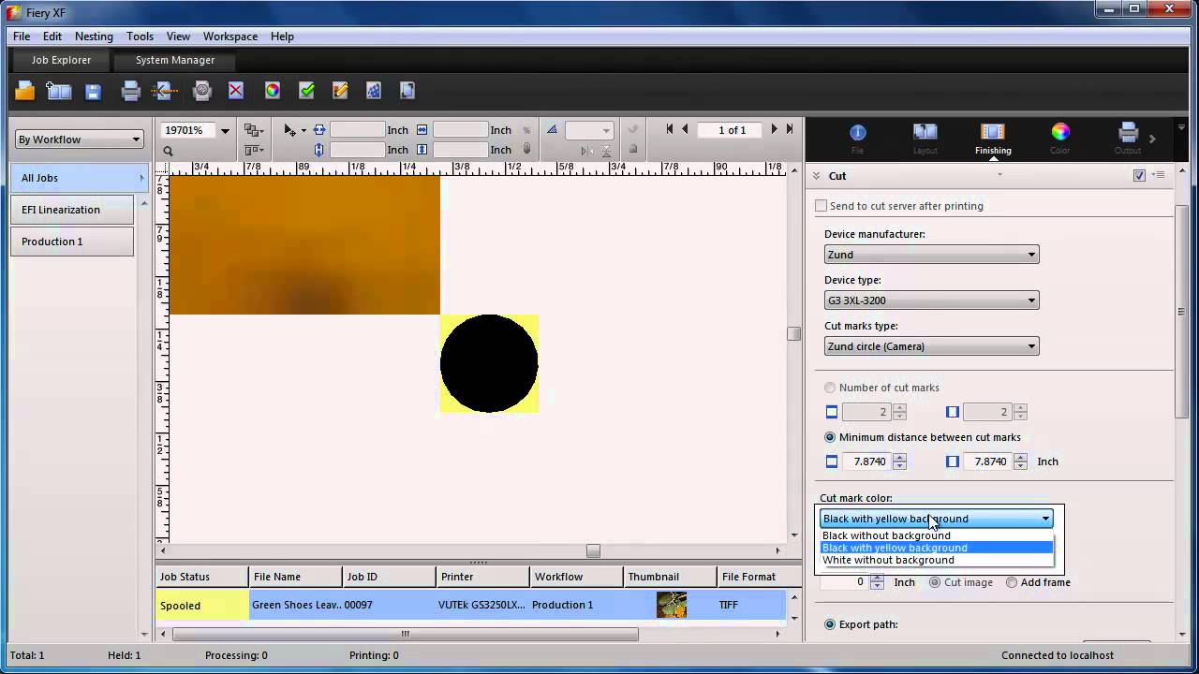Sort by the Printer column header
1199x674 pixels.
tap(483, 577)
